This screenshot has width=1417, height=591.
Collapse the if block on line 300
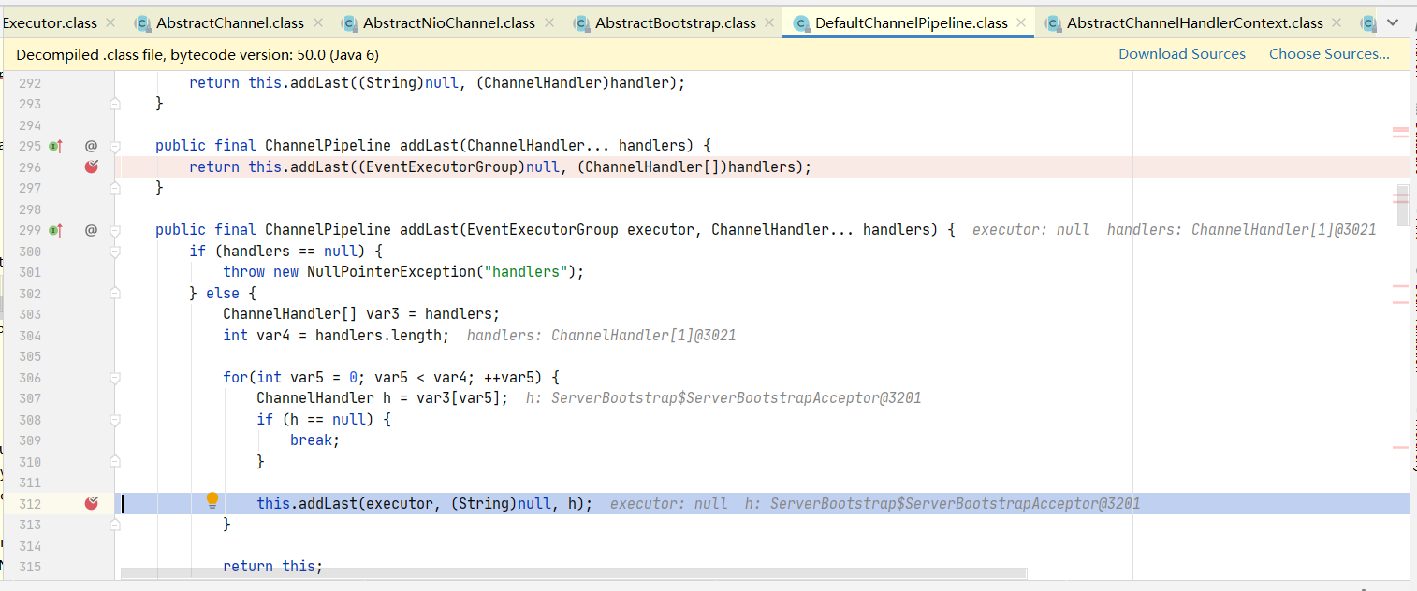pos(115,251)
